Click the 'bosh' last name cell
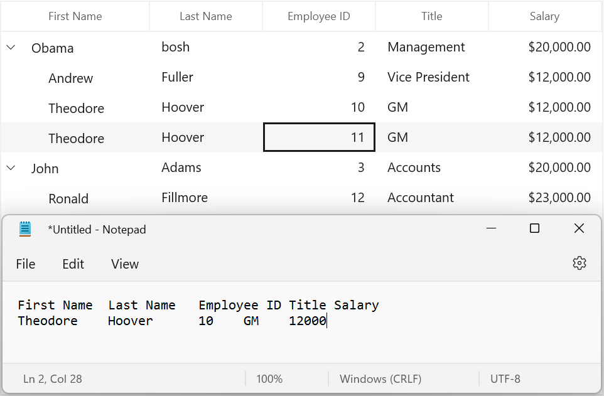The height and width of the screenshot is (396, 604). tap(206, 47)
